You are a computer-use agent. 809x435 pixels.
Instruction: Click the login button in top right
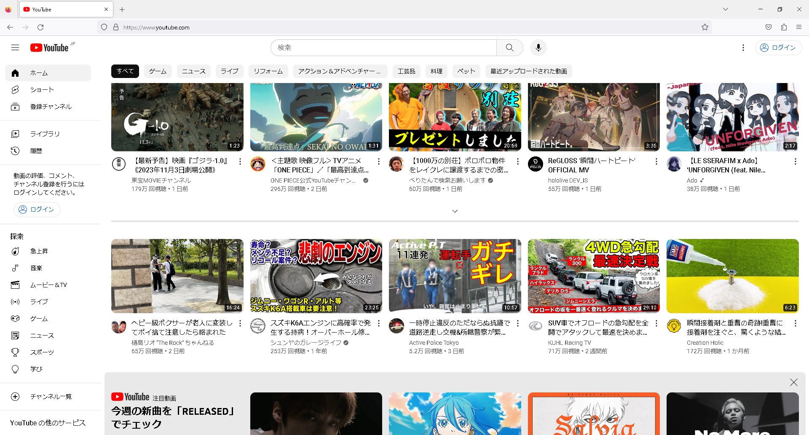(x=778, y=48)
